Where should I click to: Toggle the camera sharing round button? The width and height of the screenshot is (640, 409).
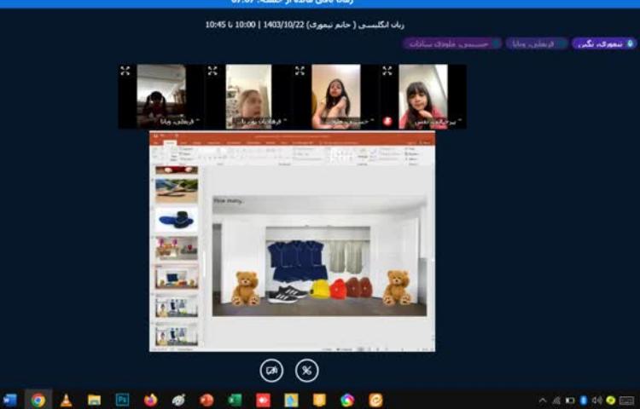[x=271, y=371]
